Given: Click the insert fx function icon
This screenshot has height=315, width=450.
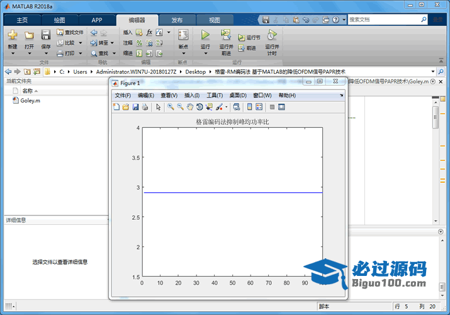Looking at the screenshot, I should (149, 32).
